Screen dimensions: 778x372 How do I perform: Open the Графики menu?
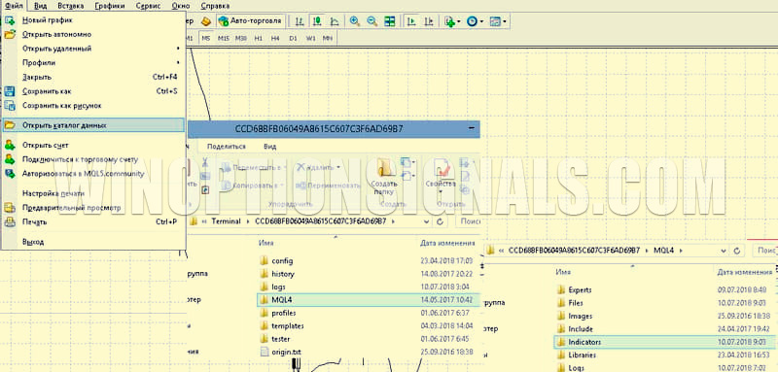[x=110, y=6]
